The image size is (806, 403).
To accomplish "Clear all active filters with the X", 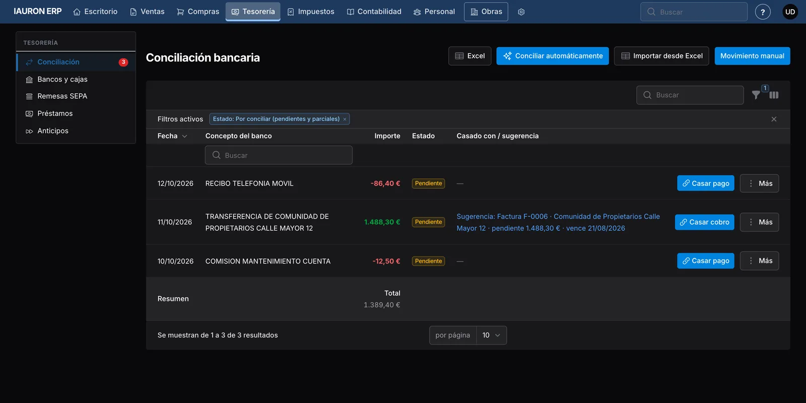I will pyautogui.click(x=774, y=119).
